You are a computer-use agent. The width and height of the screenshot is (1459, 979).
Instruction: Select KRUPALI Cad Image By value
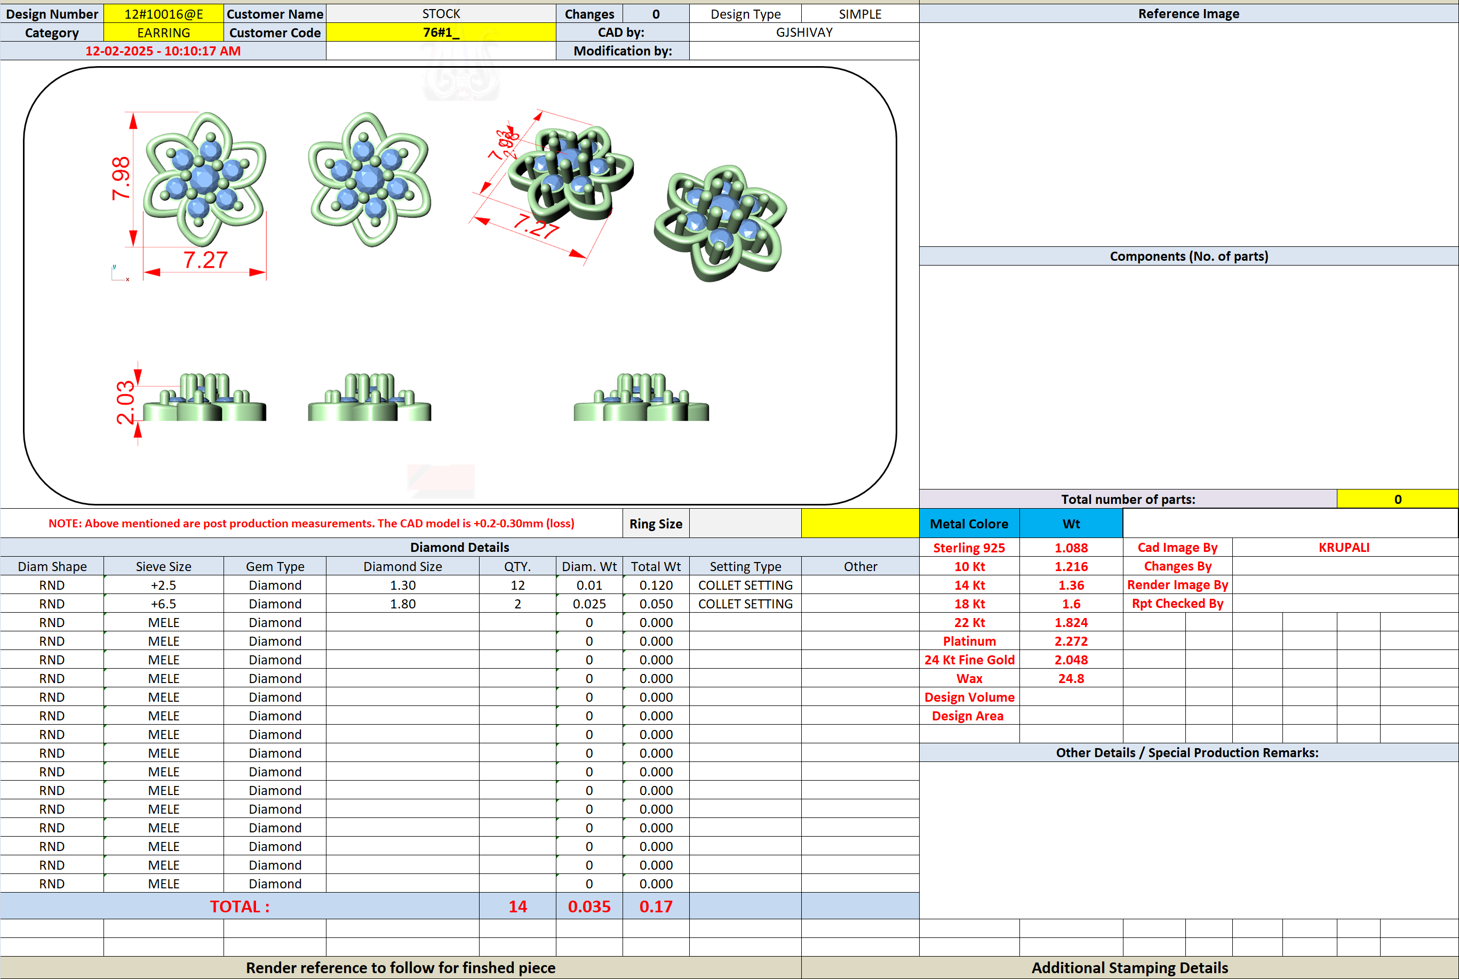click(x=1344, y=548)
